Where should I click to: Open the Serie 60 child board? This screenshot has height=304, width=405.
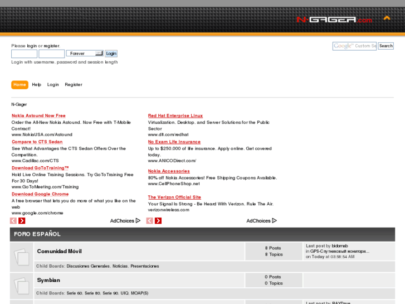75,293
